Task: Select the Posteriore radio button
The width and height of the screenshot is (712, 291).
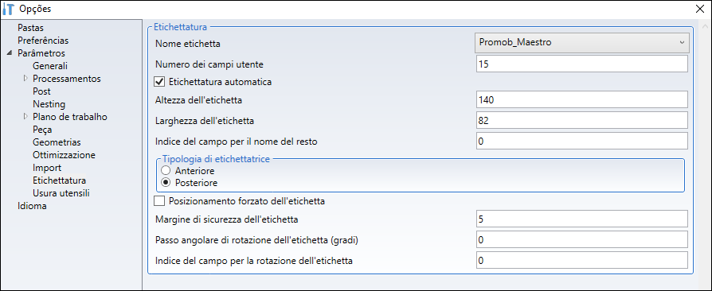Action: [166, 183]
